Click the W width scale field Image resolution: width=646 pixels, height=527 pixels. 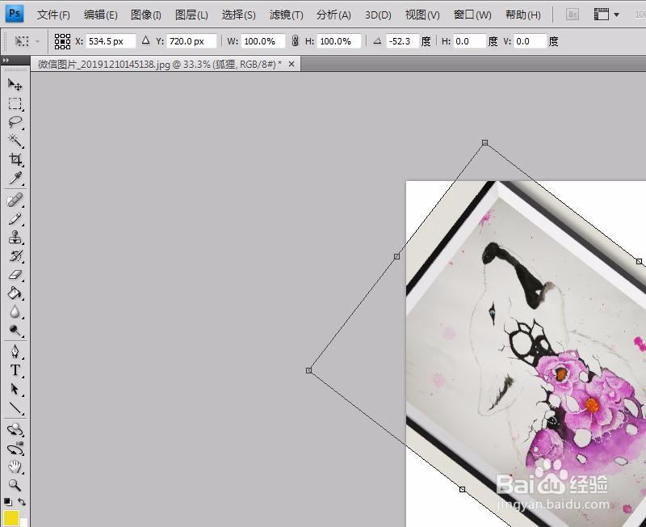(x=263, y=41)
